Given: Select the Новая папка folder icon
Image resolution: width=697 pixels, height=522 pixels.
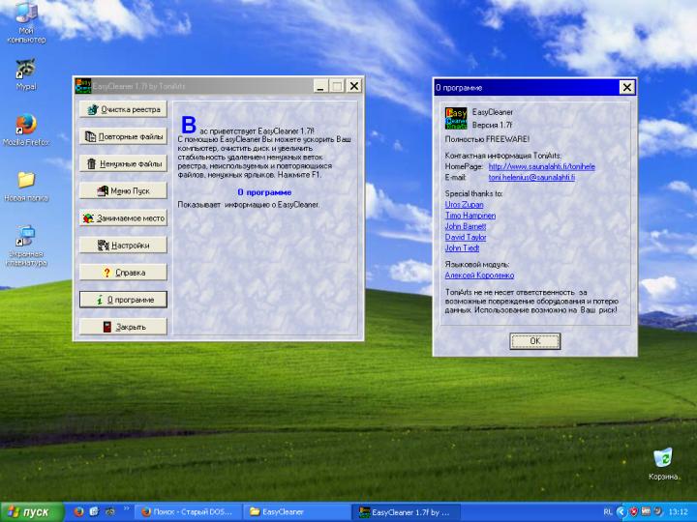Looking at the screenshot, I should point(26,181).
